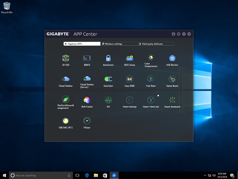Launch EasyTune
The height and width of the screenshot is (179, 238).
pyautogui.click(x=108, y=79)
